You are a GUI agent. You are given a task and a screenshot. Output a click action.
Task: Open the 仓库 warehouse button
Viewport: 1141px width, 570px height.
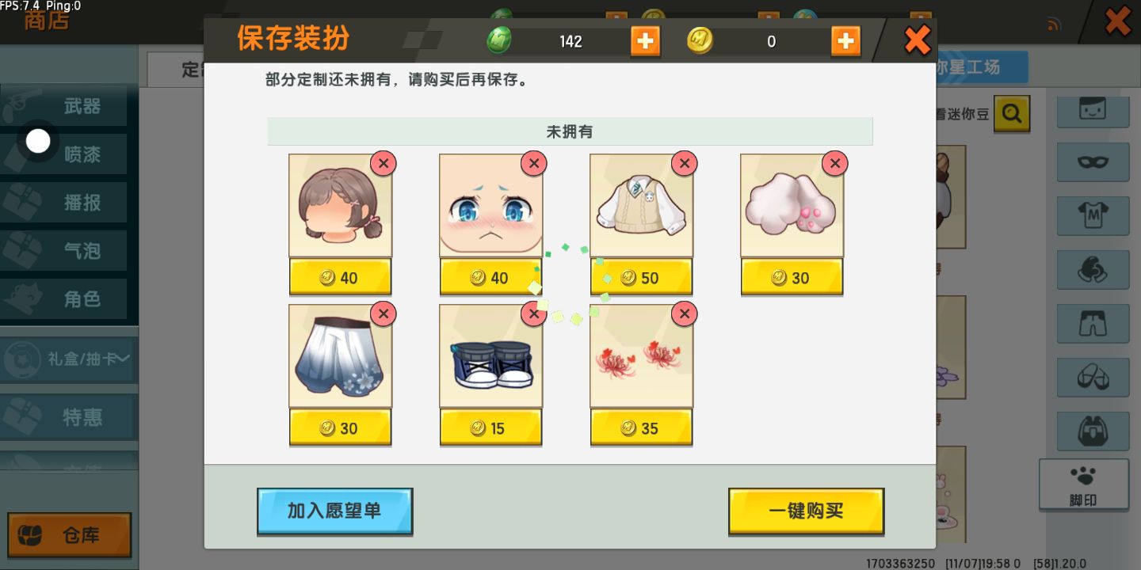click(x=69, y=535)
